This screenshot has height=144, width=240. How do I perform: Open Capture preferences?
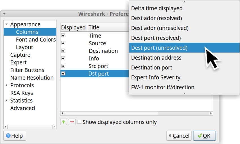tap(20, 55)
